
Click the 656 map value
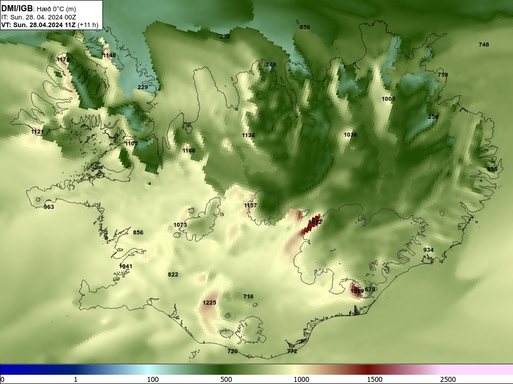(x=305, y=27)
